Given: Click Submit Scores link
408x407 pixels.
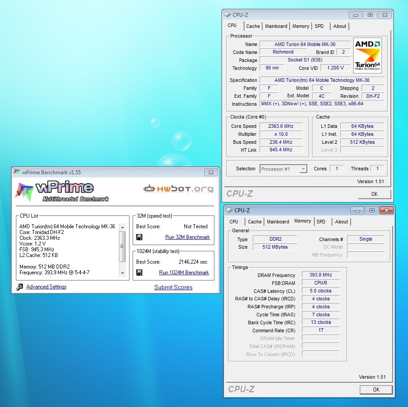Looking at the screenshot, I should coord(173,287).
